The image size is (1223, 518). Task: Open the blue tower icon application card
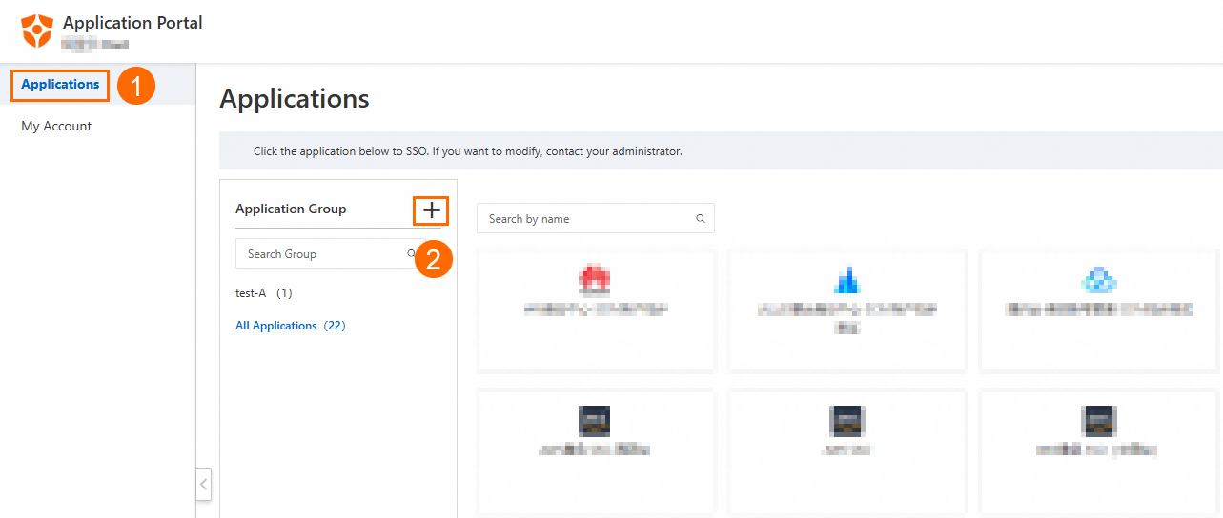(x=847, y=310)
